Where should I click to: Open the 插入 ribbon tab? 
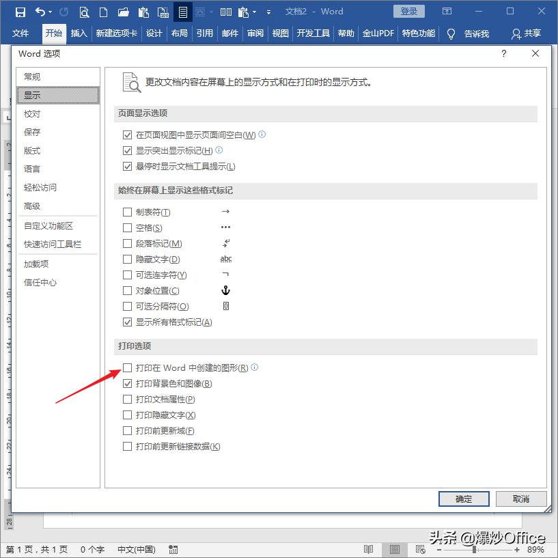click(79, 33)
